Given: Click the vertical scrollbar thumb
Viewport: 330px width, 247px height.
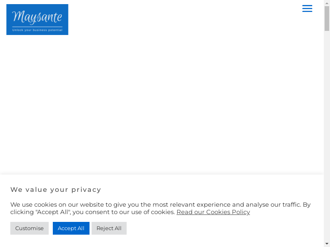Looking at the screenshot, I should [327, 19].
